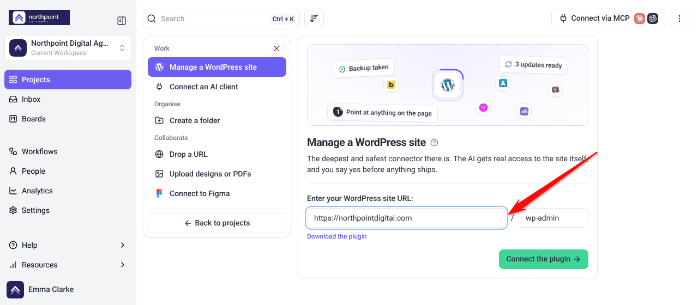The image size is (698, 305).
Task: Close the Work panel with red X
Action: pos(276,48)
